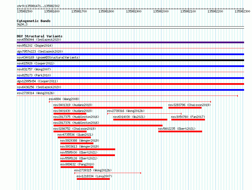
Task: Click esv2739314 (Wong2012b) label
Action: click(x=36, y=93)
